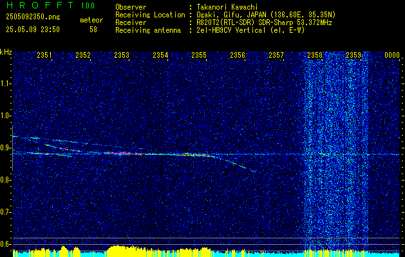Click the Receiving Location label
Viewport: 405px width, 257px height.
point(150,15)
